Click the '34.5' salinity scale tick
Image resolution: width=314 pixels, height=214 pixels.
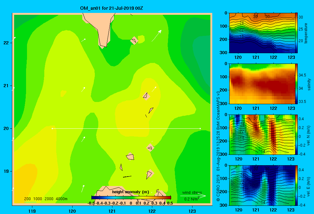click(302, 75)
